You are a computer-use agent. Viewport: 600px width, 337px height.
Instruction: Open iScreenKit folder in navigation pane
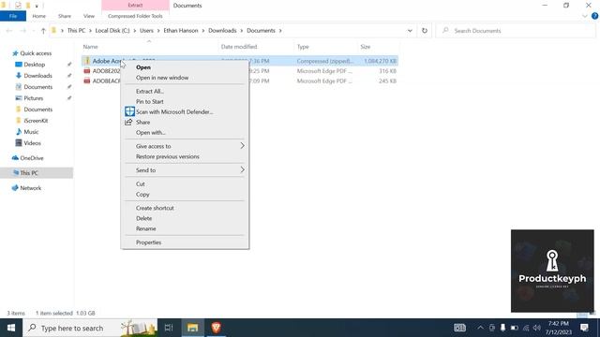coord(36,121)
